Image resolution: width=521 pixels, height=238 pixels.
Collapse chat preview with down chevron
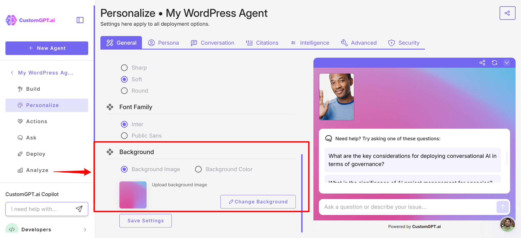507,63
